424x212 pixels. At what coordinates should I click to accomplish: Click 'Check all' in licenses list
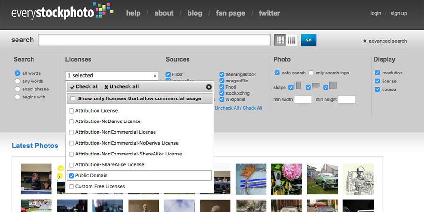point(84,87)
